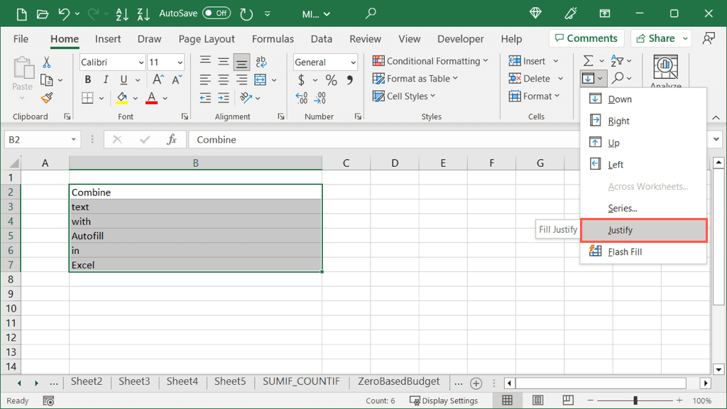Screen dimensions: 727x409
Task: Click the Insert Function fx icon
Action: 171,140
